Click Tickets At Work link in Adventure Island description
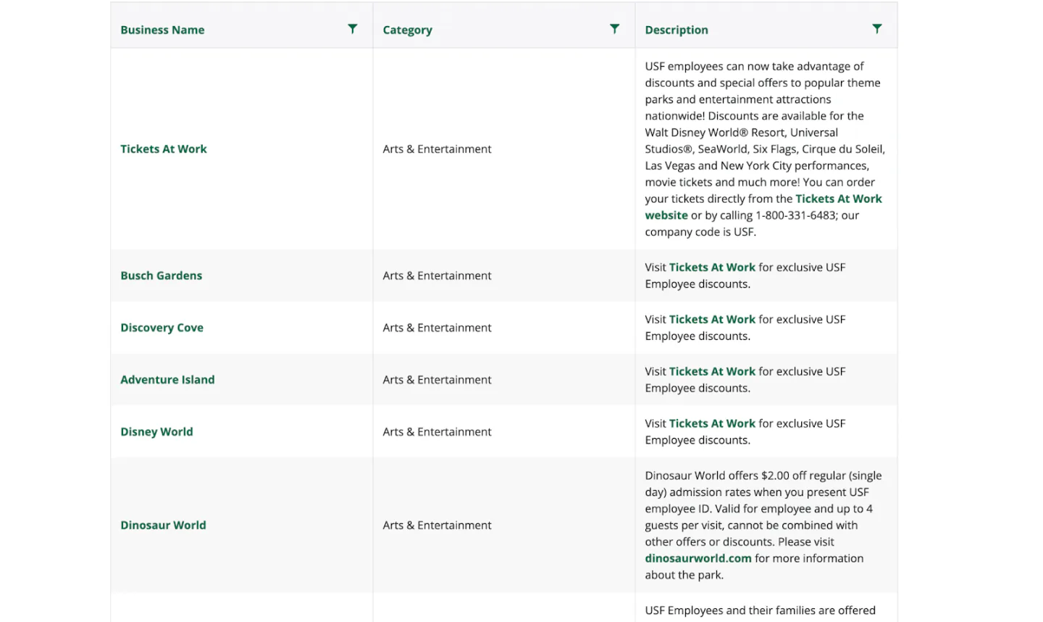The image size is (1043, 622). [x=712, y=372]
